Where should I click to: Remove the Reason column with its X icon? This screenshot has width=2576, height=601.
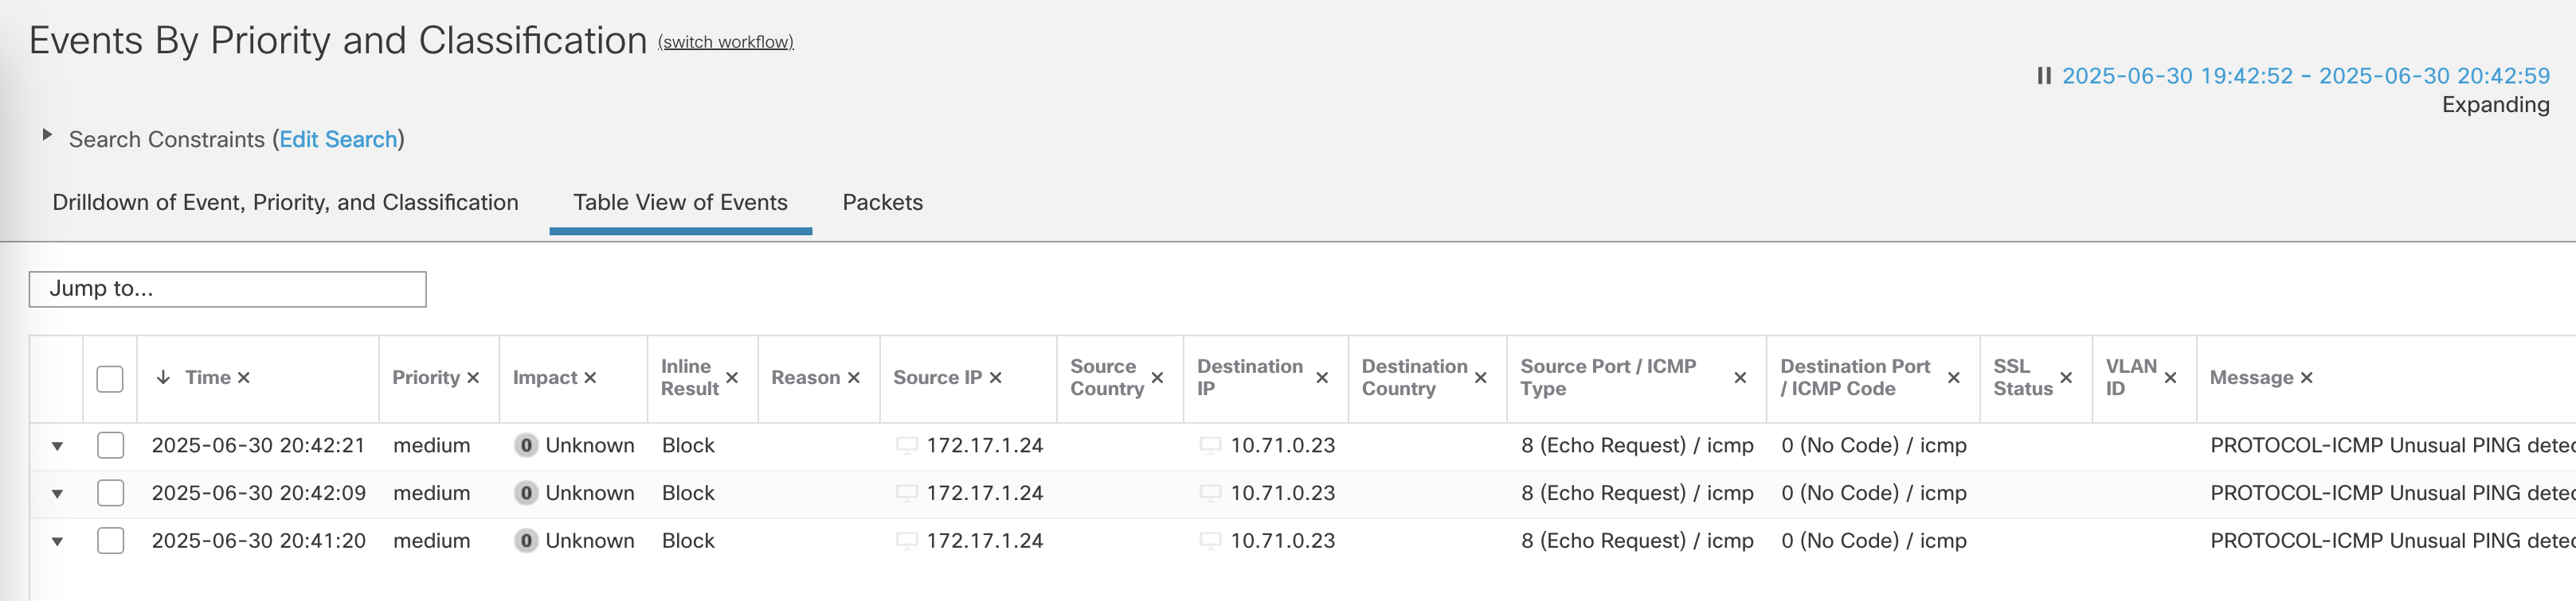[853, 378]
